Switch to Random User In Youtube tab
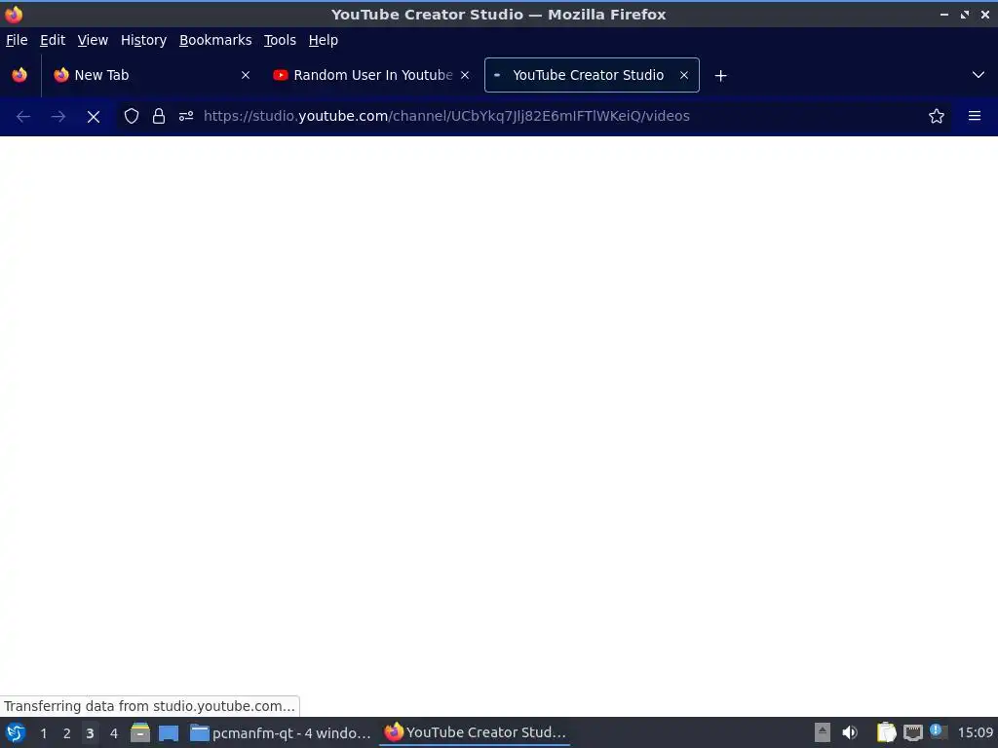Image resolution: width=998 pixels, height=748 pixels. click(371, 75)
